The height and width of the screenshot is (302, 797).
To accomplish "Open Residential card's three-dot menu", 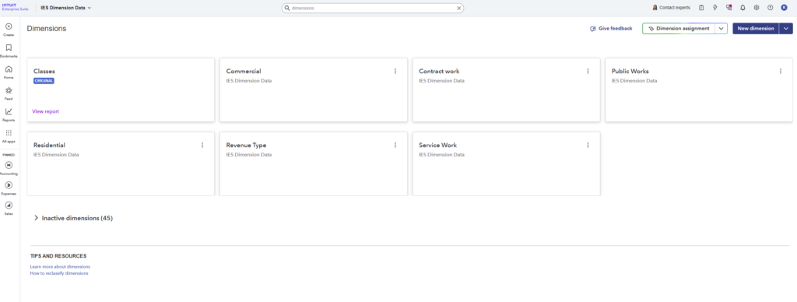I will point(202,145).
